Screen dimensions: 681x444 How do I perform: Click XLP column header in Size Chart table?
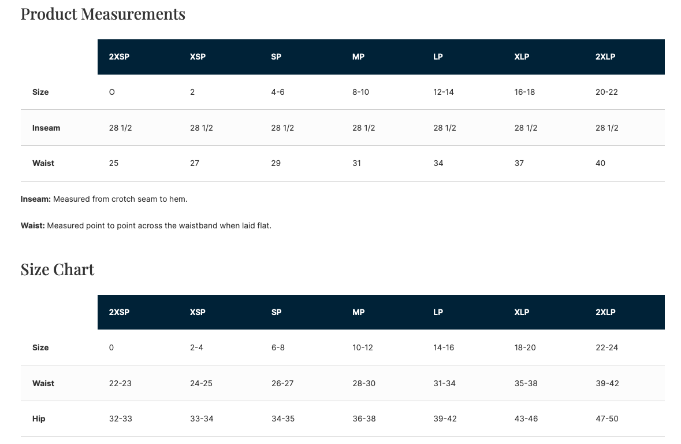(x=522, y=312)
